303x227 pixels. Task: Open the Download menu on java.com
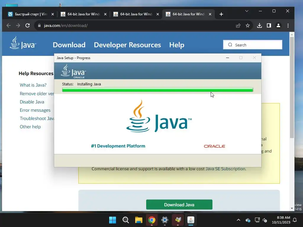click(x=69, y=45)
